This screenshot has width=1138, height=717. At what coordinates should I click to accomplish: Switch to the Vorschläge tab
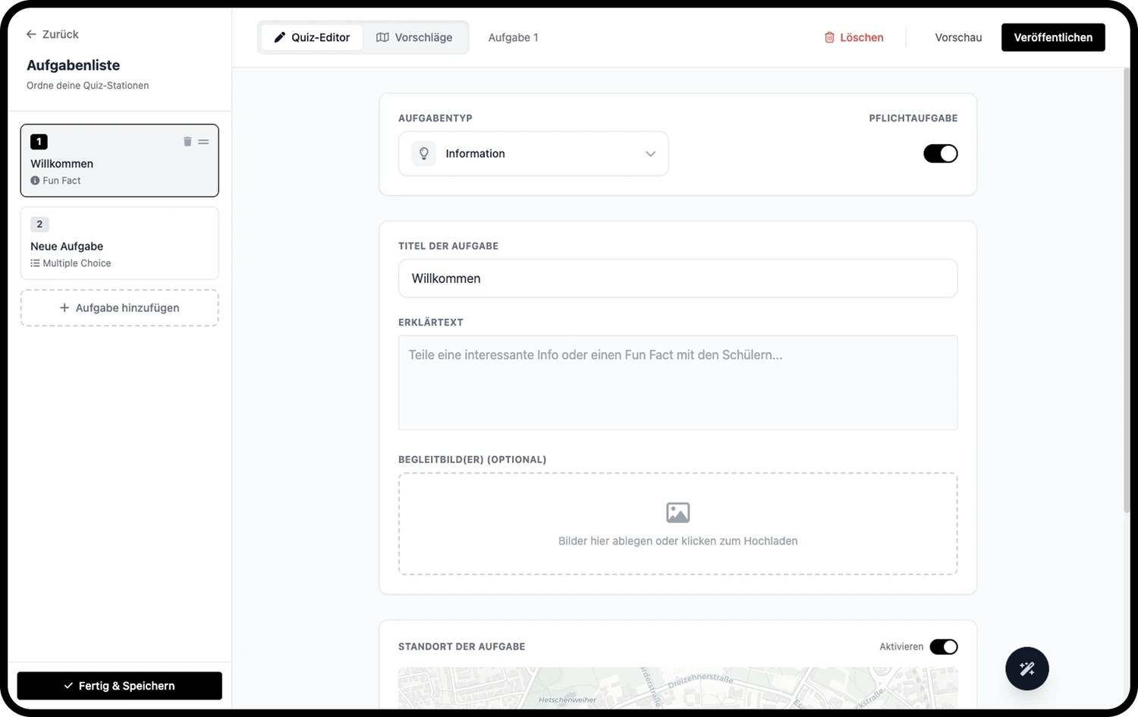[414, 37]
